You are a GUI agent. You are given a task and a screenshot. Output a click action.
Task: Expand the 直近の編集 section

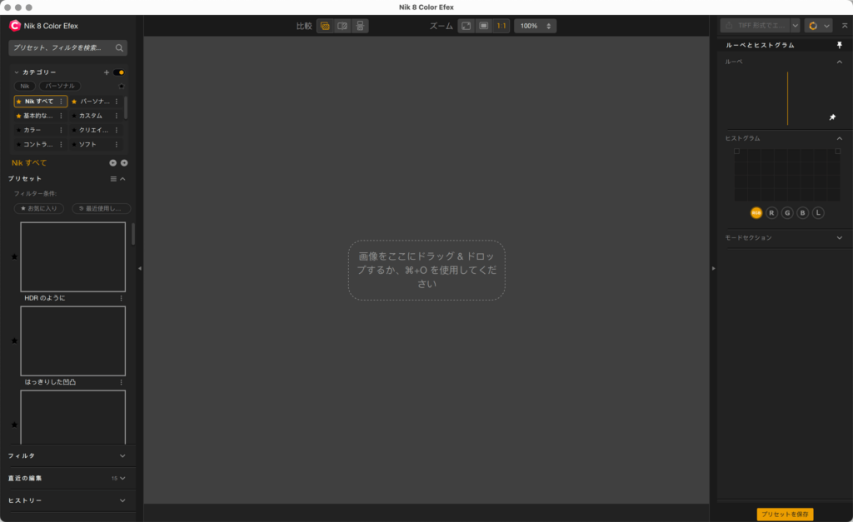coord(122,479)
